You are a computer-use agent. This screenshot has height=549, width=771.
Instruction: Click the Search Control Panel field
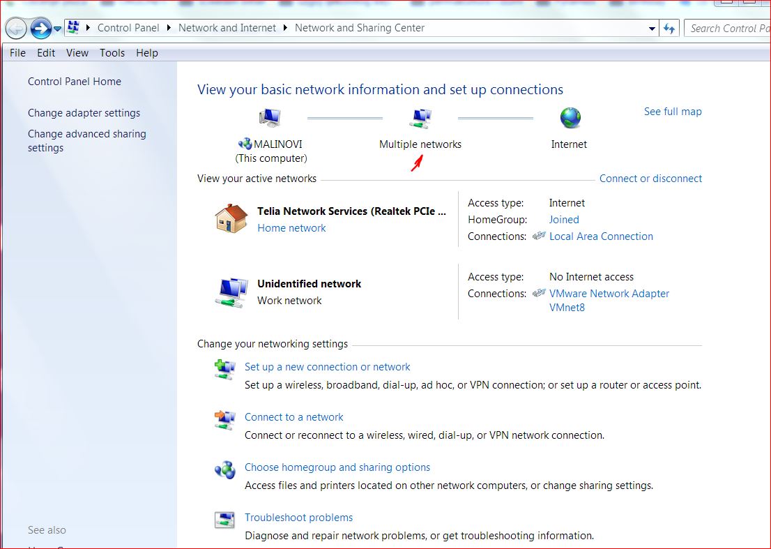point(725,29)
